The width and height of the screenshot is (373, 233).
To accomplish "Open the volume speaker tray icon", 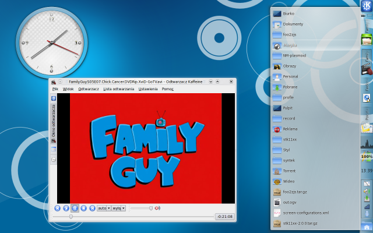I will [367, 191].
